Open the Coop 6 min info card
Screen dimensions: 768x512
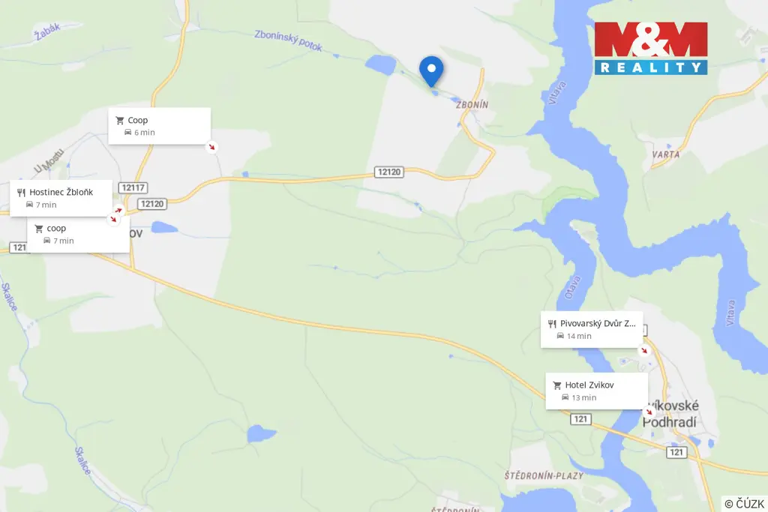pyautogui.click(x=159, y=126)
